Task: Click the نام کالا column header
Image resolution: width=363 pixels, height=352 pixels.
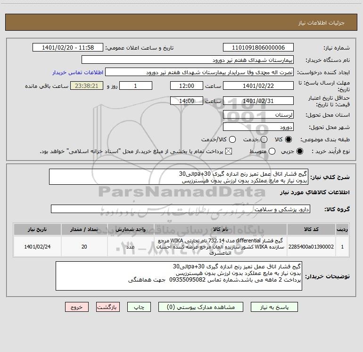Action: pyautogui.click(x=221, y=230)
